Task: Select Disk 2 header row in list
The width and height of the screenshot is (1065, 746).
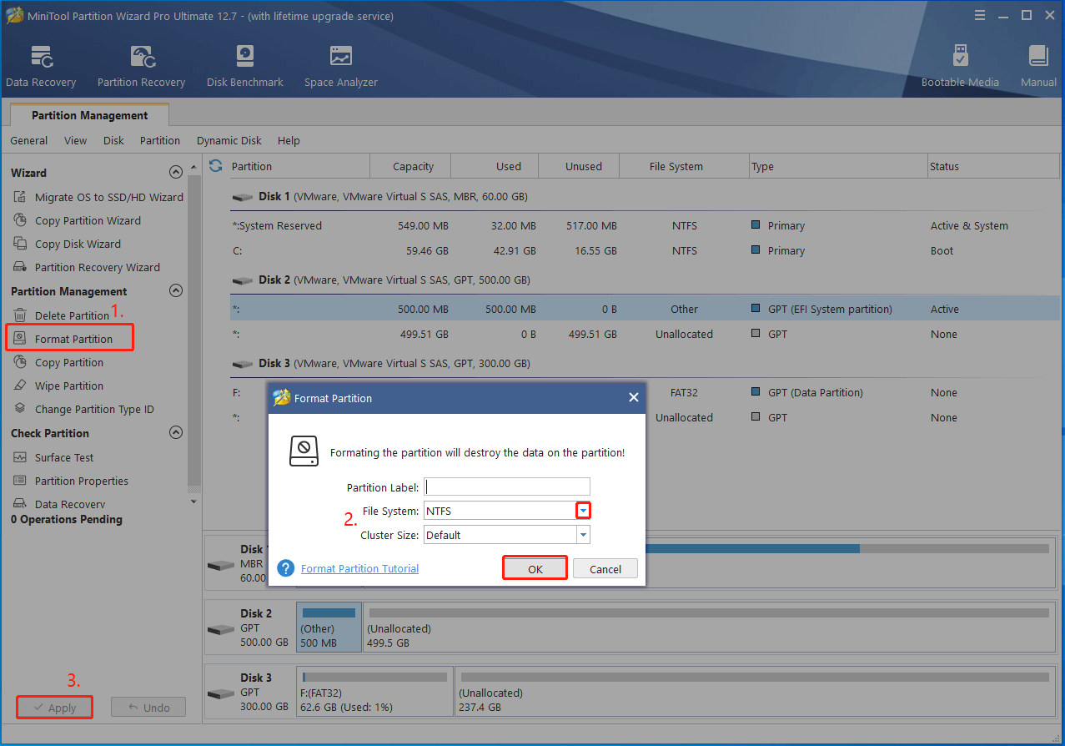Action: 645,280
